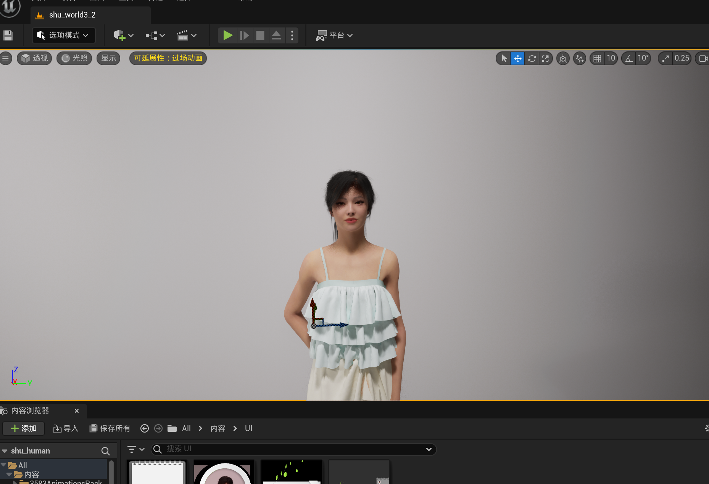This screenshot has height=484, width=709.
Task: Navigate to 内容 in breadcrumb path
Action: tap(218, 428)
